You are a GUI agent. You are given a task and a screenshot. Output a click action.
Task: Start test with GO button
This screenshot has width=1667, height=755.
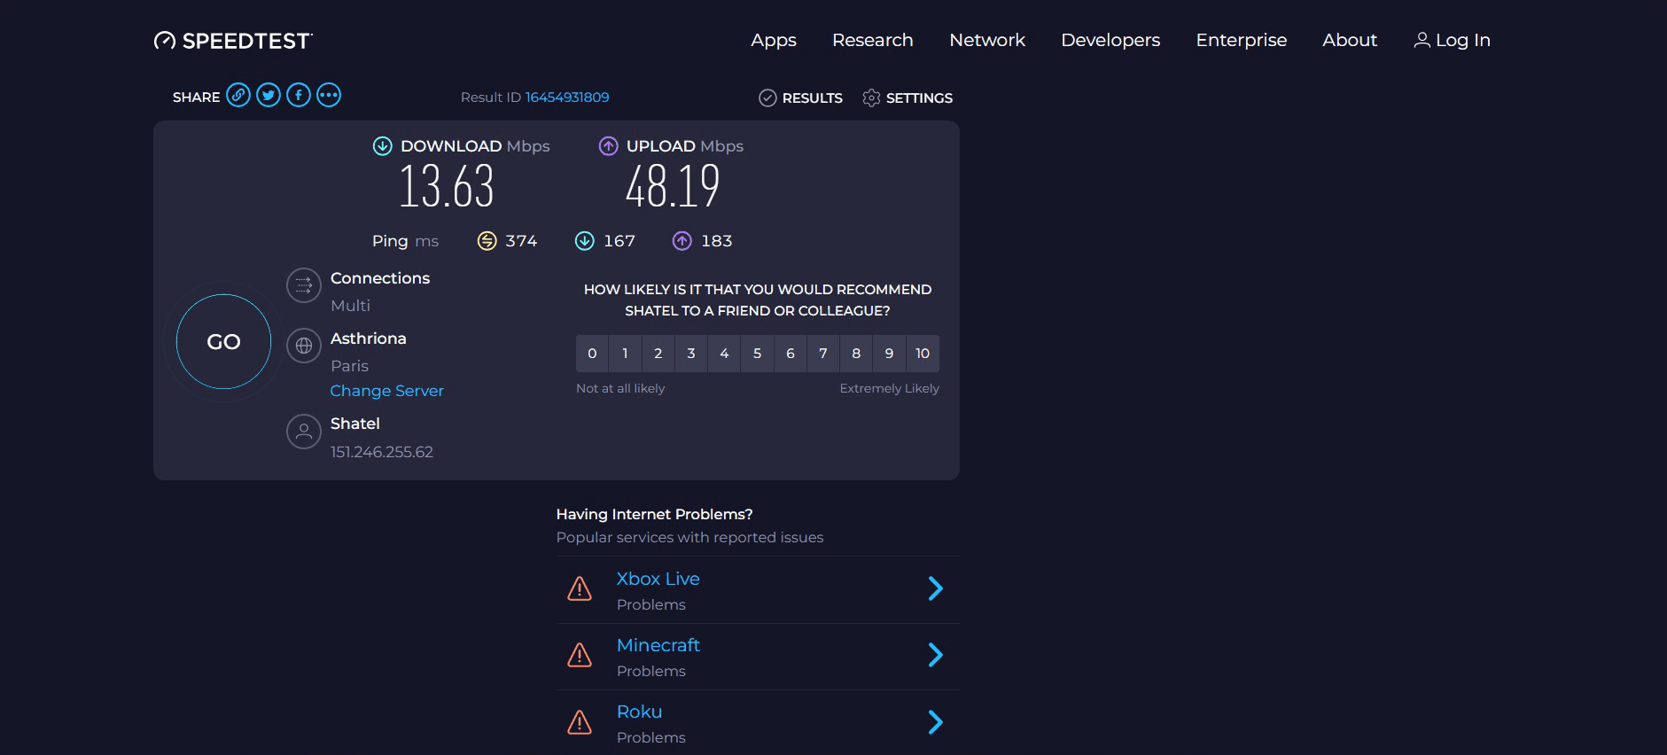click(223, 341)
